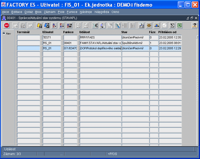Image resolution: width=200 pixels, height=159 pixels.
Task: Close the inner STAVAPL window
Action: (x=196, y=18)
